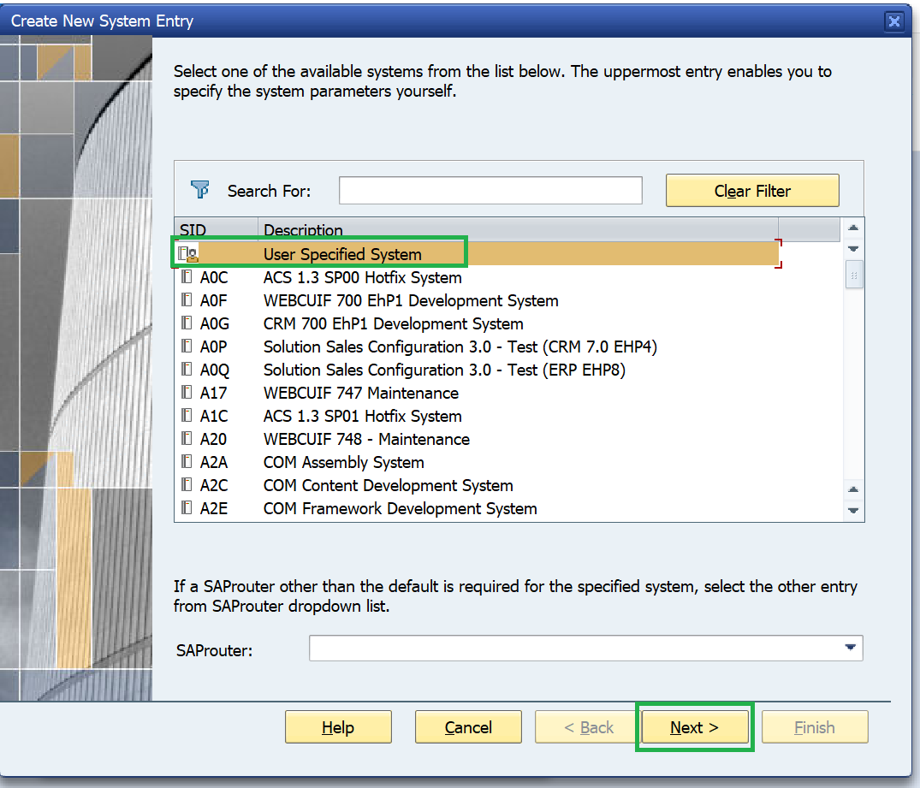This screenshot has width=920, height=788.
Task: Click the system icon next to A1C
Action: point(187,416)
